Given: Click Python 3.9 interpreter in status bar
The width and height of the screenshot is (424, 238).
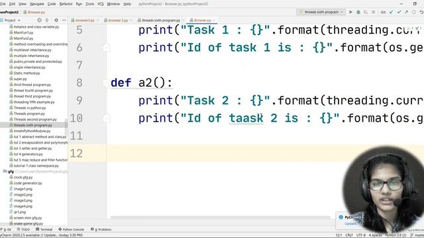Looking at the screenshot, I should [x=396, y=235].
